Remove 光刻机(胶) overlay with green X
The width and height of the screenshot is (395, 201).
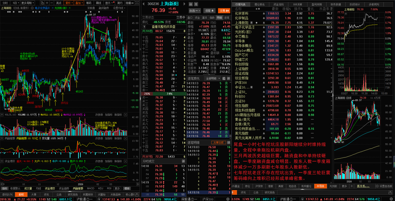(x=70, y=8)
